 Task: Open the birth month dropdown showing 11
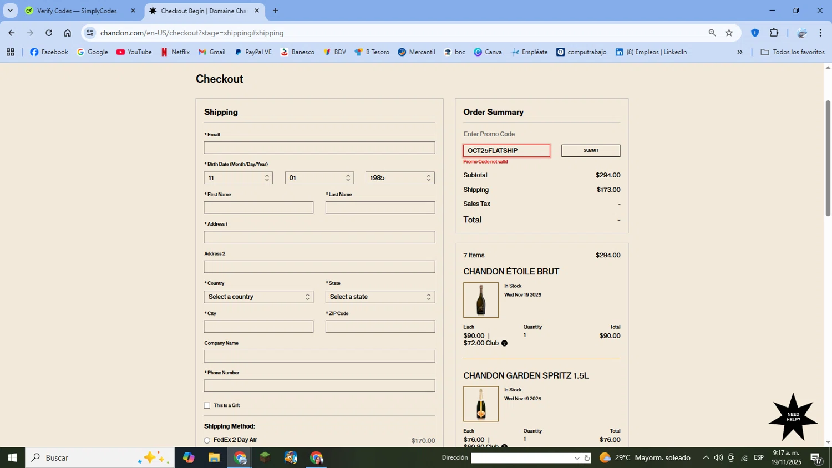click(238, 178)
